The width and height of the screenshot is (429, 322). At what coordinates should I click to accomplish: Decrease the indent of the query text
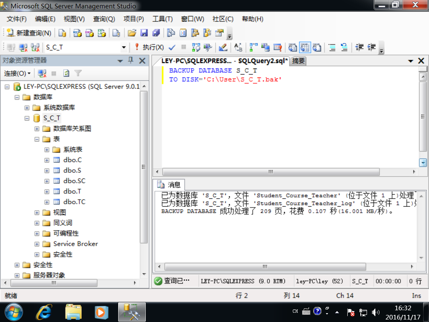pos(359,47)
